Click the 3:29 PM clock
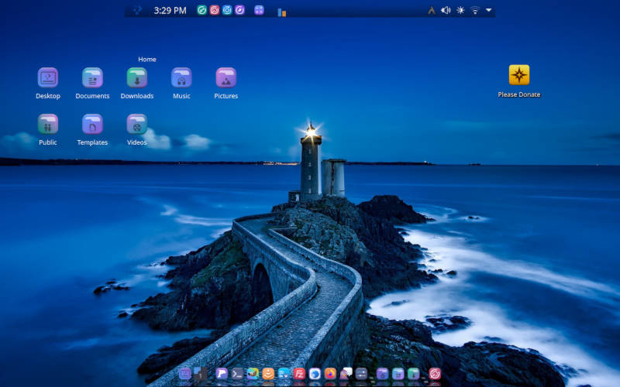Screen dimensions: 620x387 [x=170, y=11]
